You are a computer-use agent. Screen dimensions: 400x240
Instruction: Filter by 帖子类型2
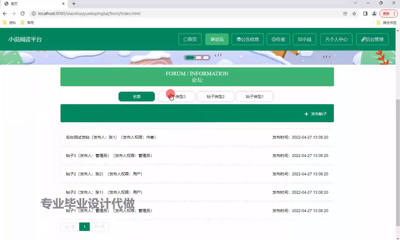click(216, 96)
